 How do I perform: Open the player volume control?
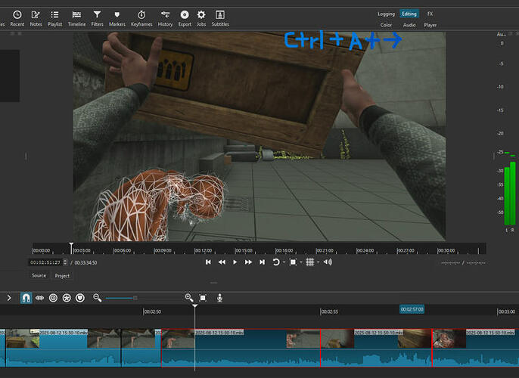[x=328, y=262]
